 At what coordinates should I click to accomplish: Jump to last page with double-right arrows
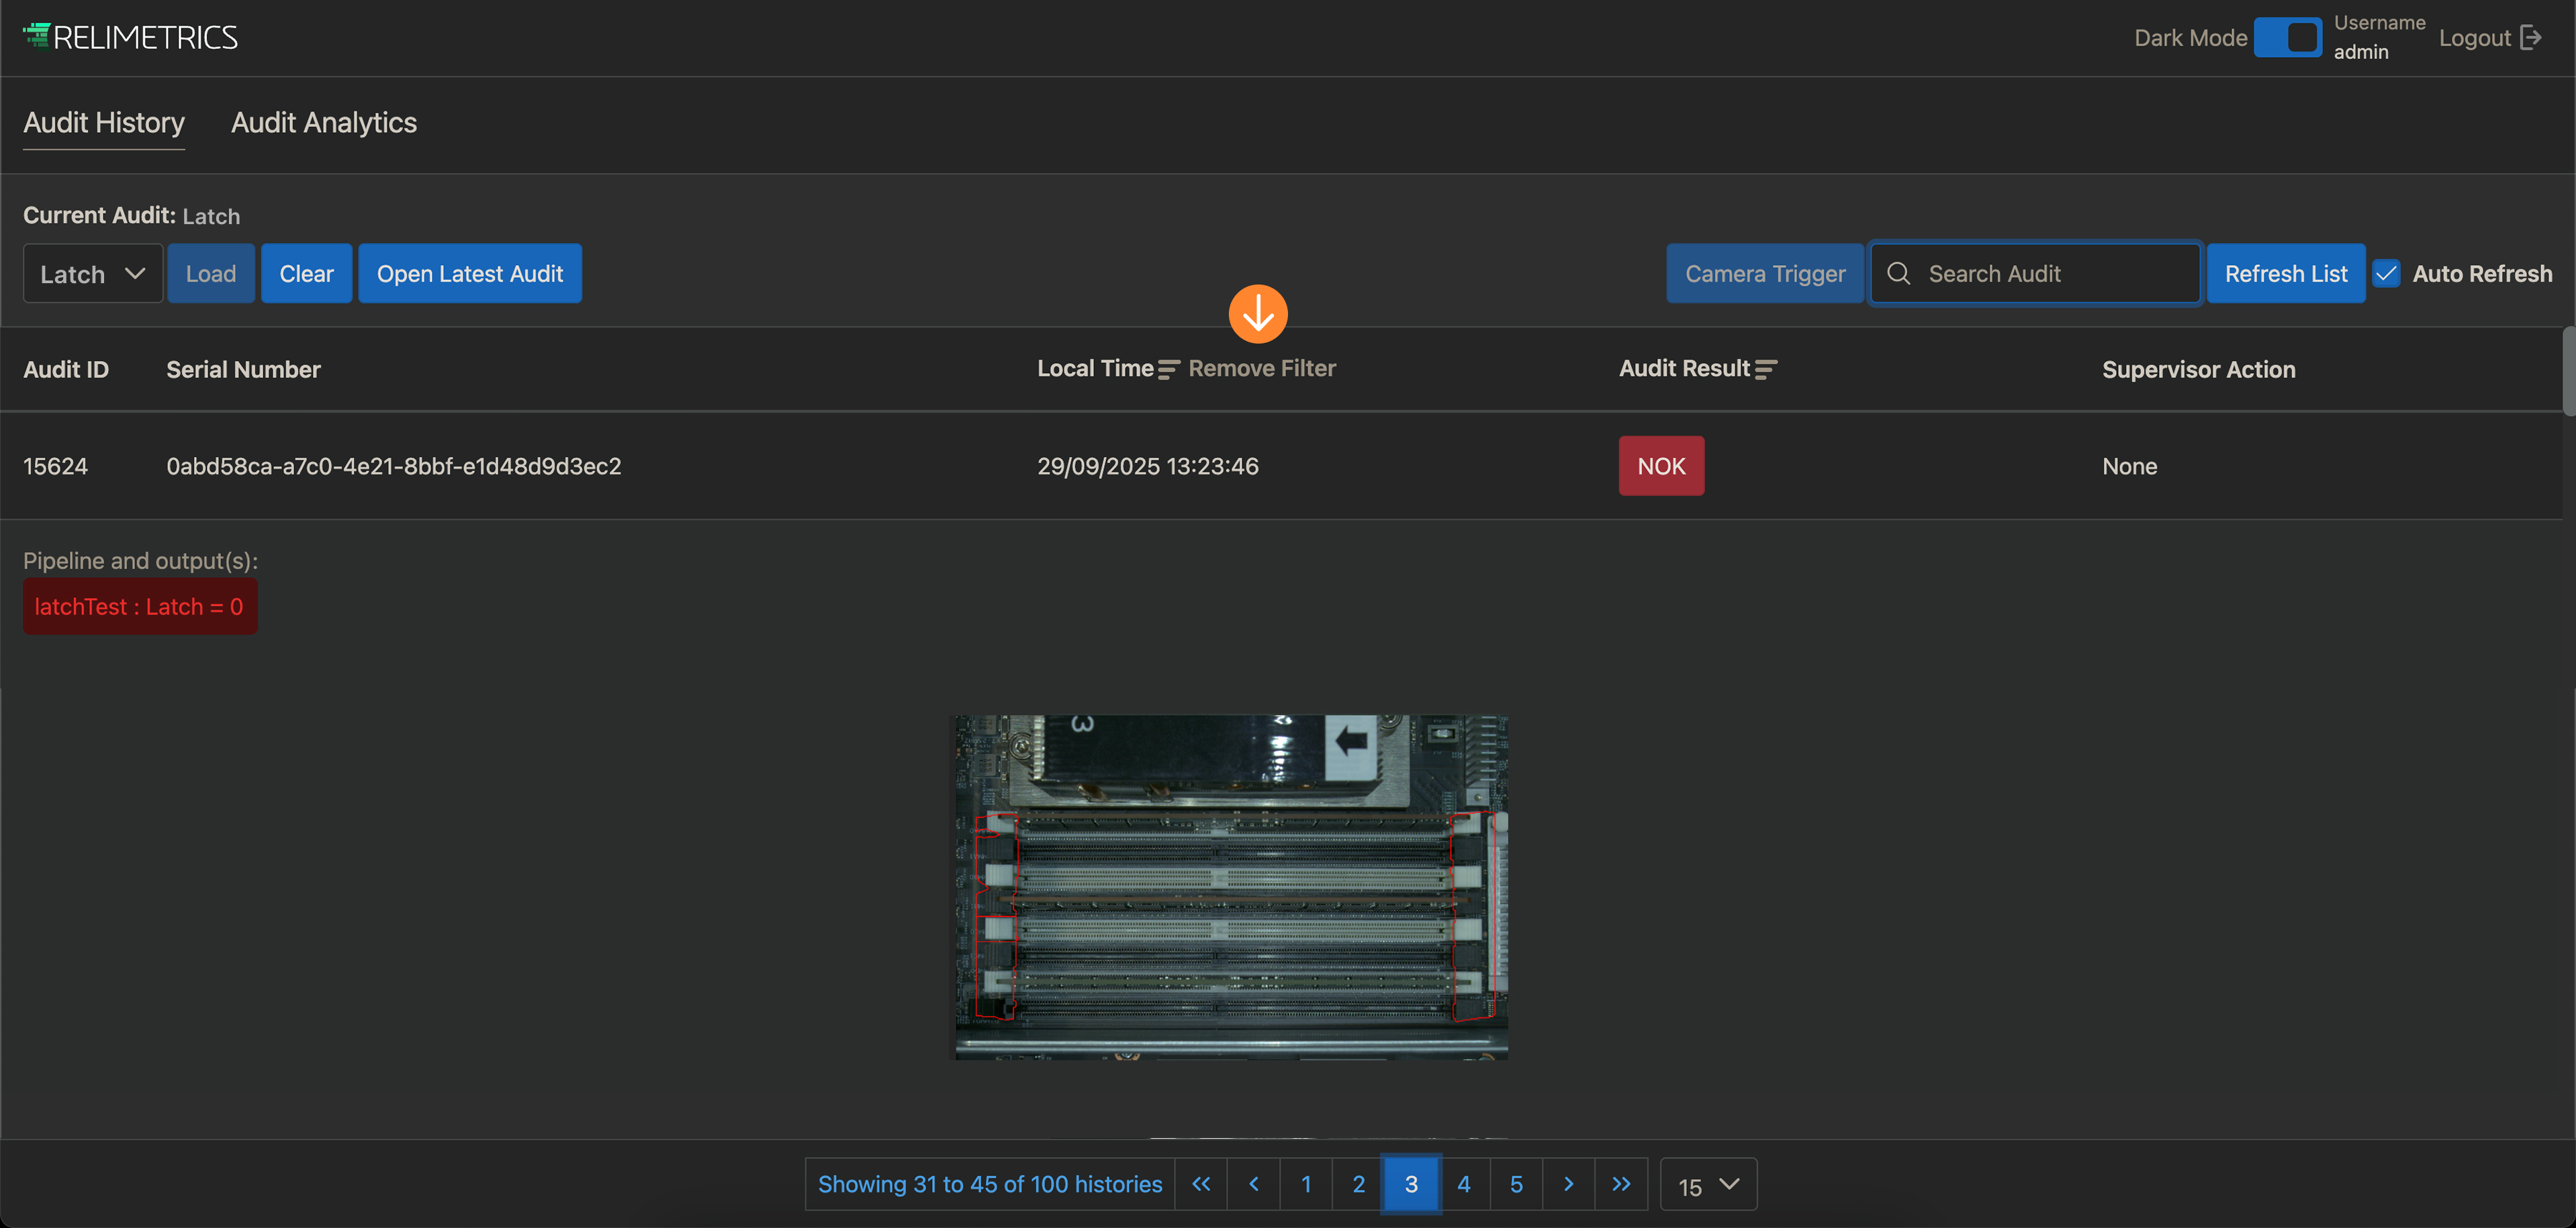click(x=1621, y=1184)
